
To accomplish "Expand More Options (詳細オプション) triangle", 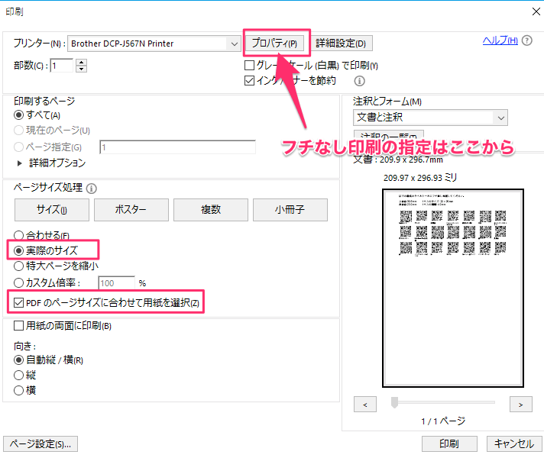I will pyautogui.click(x=19, y=163).
